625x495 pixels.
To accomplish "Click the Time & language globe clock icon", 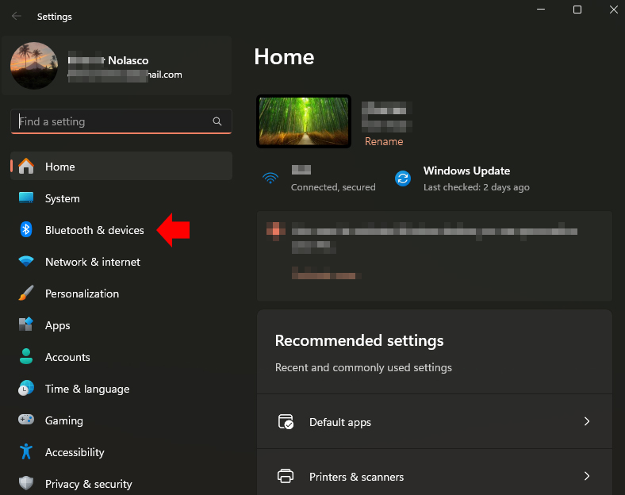I will coord(26,388).
